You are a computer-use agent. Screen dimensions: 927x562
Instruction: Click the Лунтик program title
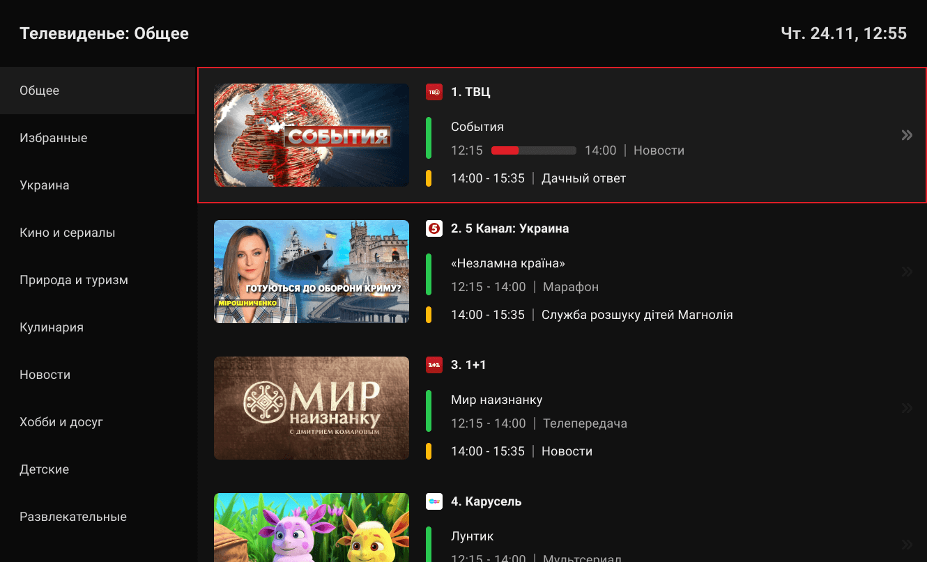[473, 536]
